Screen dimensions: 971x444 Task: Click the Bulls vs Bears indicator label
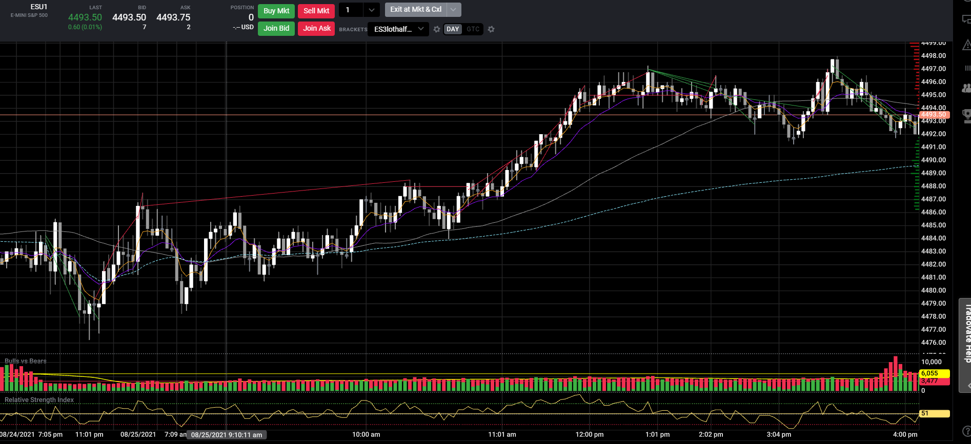point(26,361)
